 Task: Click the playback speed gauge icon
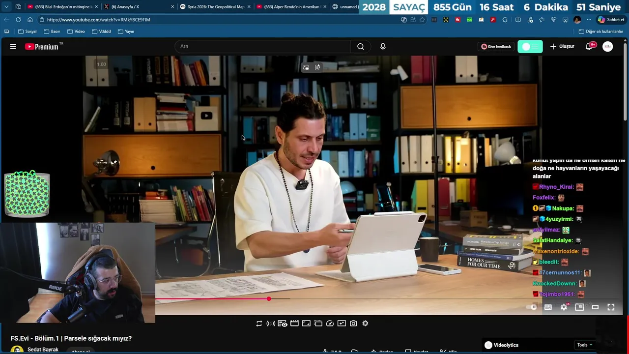[x=330, y=324]
